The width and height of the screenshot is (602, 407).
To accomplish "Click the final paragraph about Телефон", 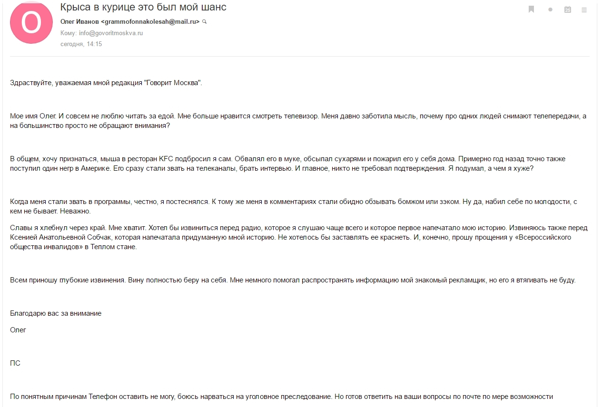I will 281,397.
